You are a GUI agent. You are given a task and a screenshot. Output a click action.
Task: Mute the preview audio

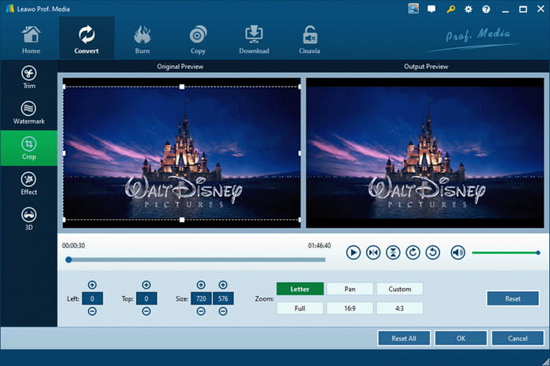(458, 252)
